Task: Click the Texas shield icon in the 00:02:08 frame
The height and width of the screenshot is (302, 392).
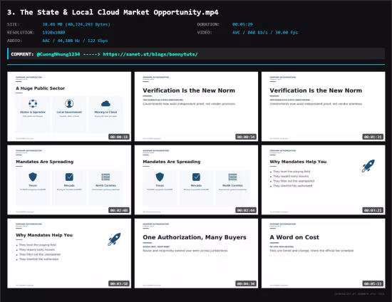Action: coord(33,177)
